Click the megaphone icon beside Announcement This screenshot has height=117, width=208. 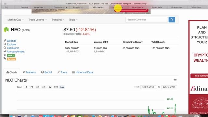tap(5, 51)
